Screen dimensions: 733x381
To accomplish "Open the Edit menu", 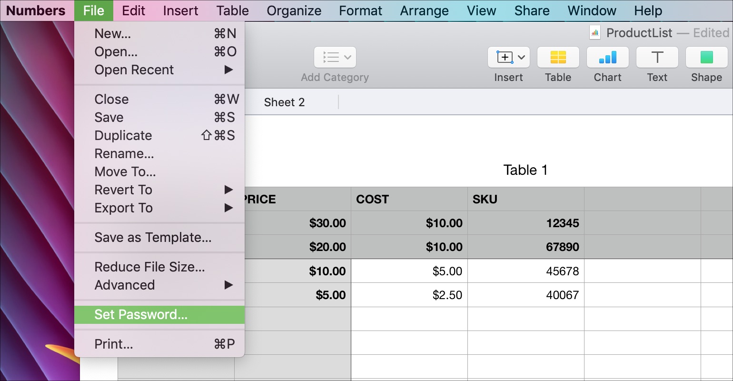I will click(x=134, y=10).
